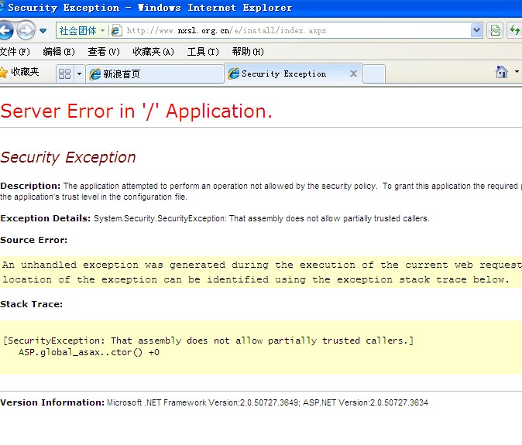Open the address bar URL dropdown arrow
Viewport: 522px width, 445px height.
(x=476, y=31)
